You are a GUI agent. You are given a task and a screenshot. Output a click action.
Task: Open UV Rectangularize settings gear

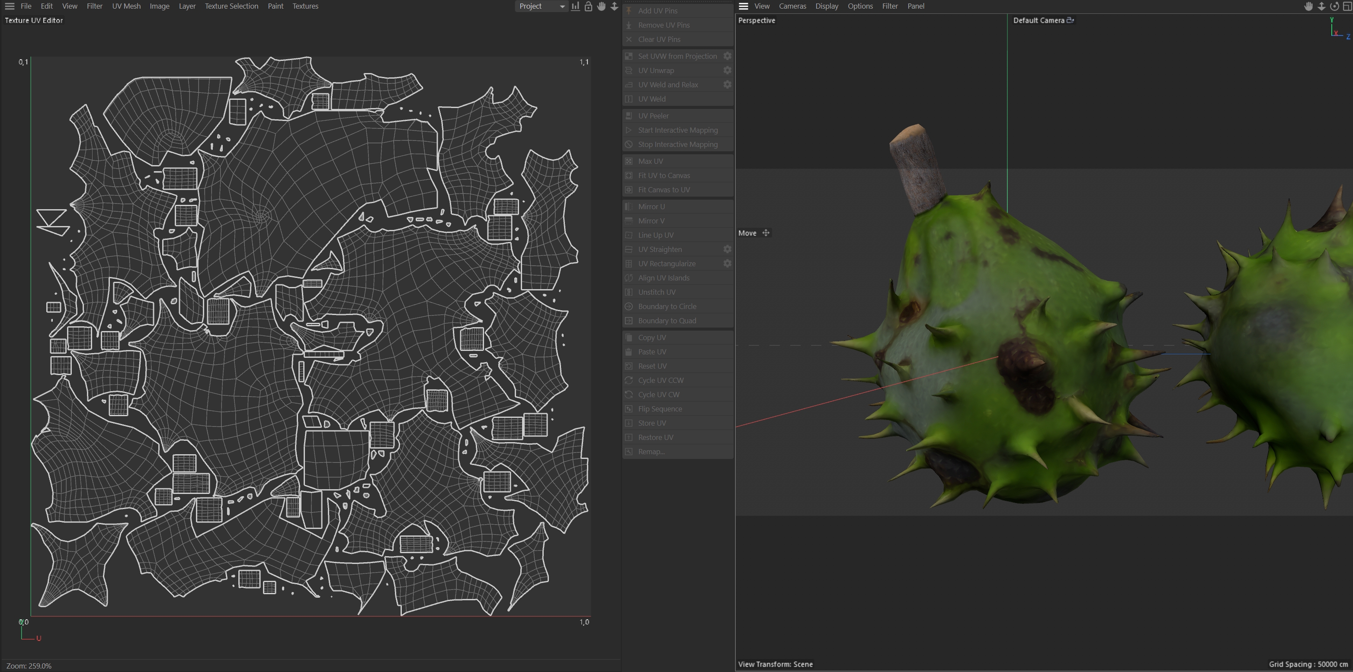pyautogui.click(x=728, y=263)
